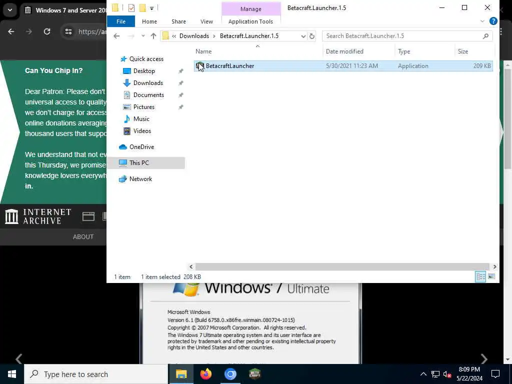Open Firefox from the taskbar
The image size is (512, 384).
205,374
